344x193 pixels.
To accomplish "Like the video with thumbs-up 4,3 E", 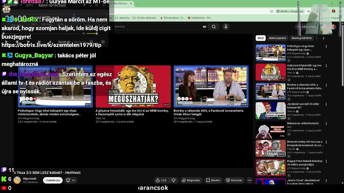I will click(x=161, y=180).
